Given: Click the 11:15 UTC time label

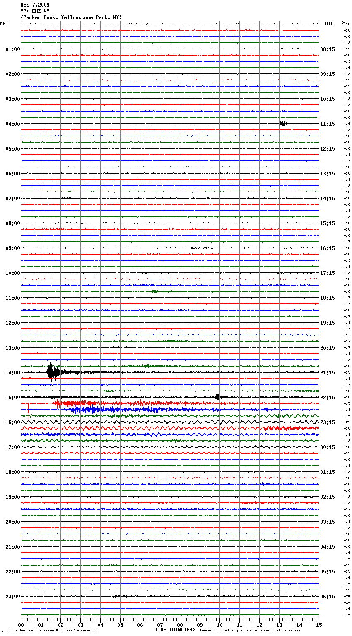Looking at the screenshot, I should 328,124.
